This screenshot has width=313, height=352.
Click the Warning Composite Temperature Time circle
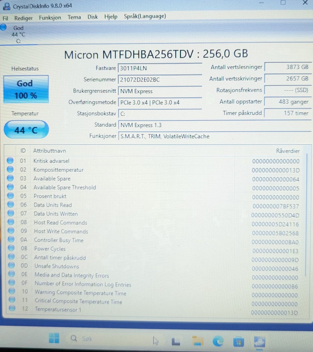point(12,291)
